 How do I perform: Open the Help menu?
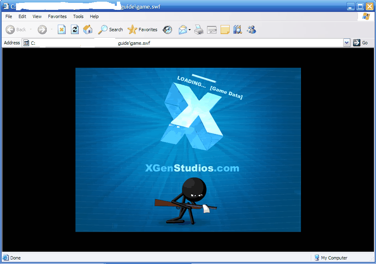pos(94,16)
